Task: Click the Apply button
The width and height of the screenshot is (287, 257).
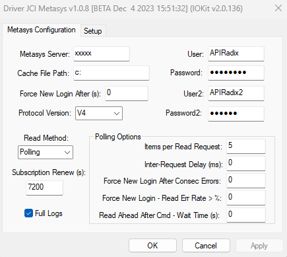Action: (259, 245)
